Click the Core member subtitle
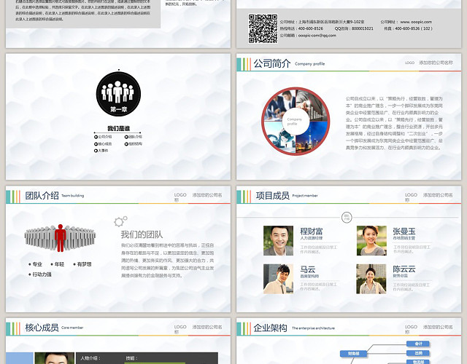The image size is (467, 364). [72, 328]
